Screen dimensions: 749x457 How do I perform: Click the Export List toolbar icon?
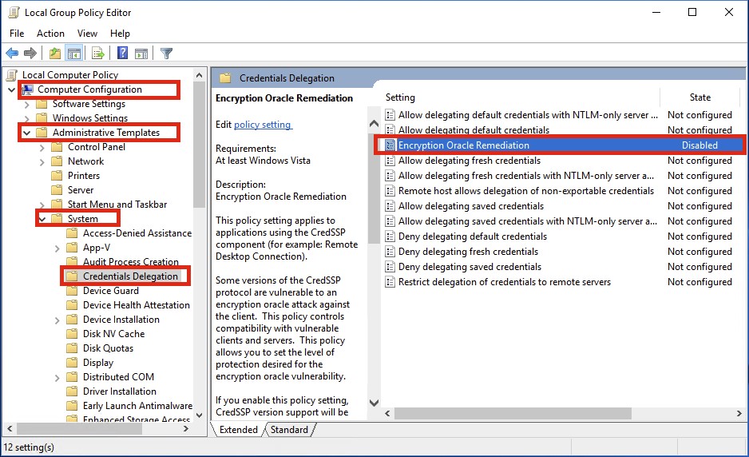98,53
